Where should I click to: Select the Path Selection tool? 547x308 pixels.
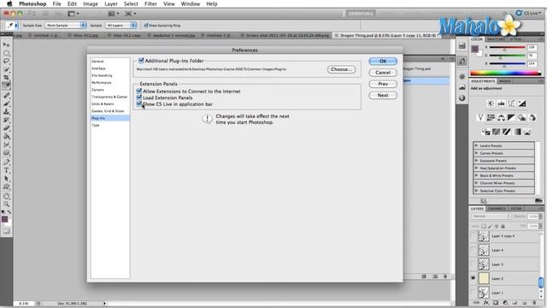(6, 179)
